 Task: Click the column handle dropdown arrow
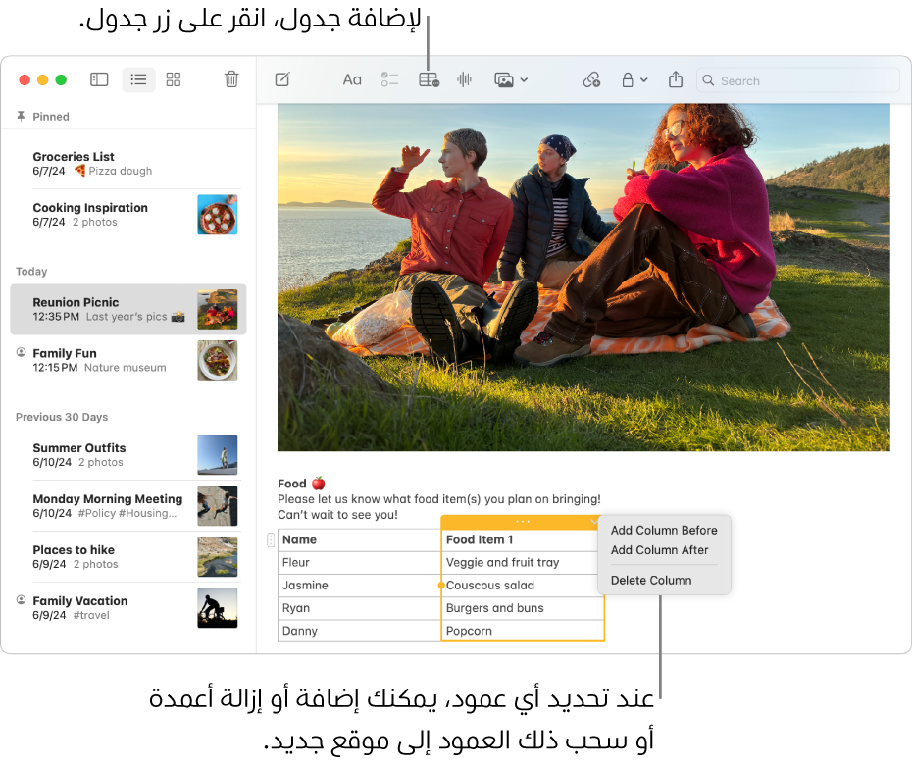click(593, 522)
